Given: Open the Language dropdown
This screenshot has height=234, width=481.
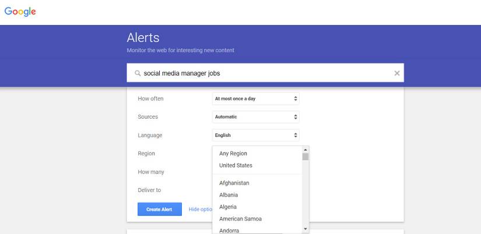Looking at the screenshot, I should point(255,135).
